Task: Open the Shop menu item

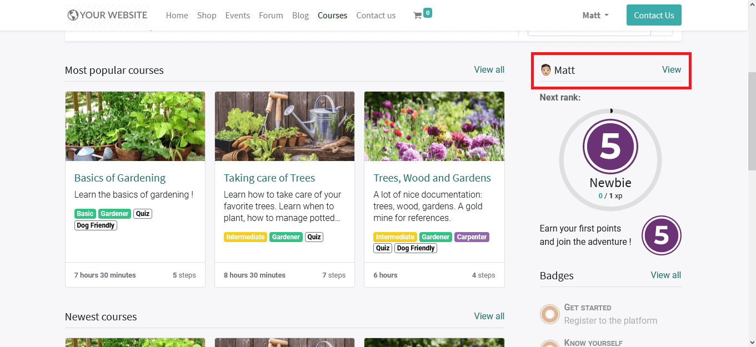Action: pos(207,16)
